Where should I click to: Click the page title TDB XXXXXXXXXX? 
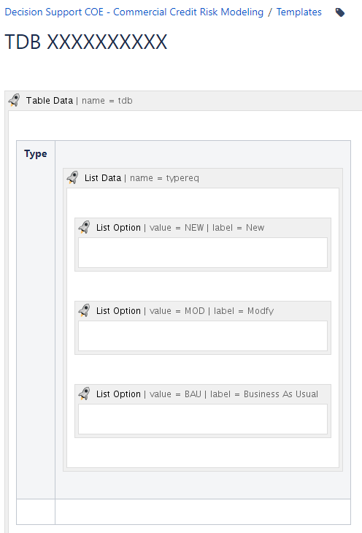[x=86, y=42]
